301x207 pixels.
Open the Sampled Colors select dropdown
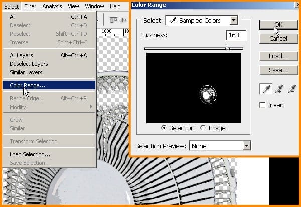(x=202, y=20)
